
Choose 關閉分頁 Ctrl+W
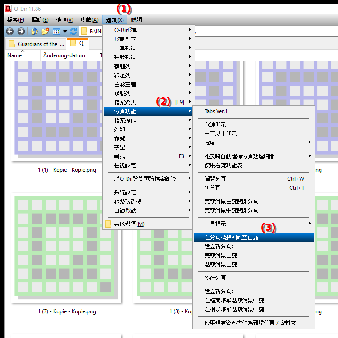tap(254, 179)
